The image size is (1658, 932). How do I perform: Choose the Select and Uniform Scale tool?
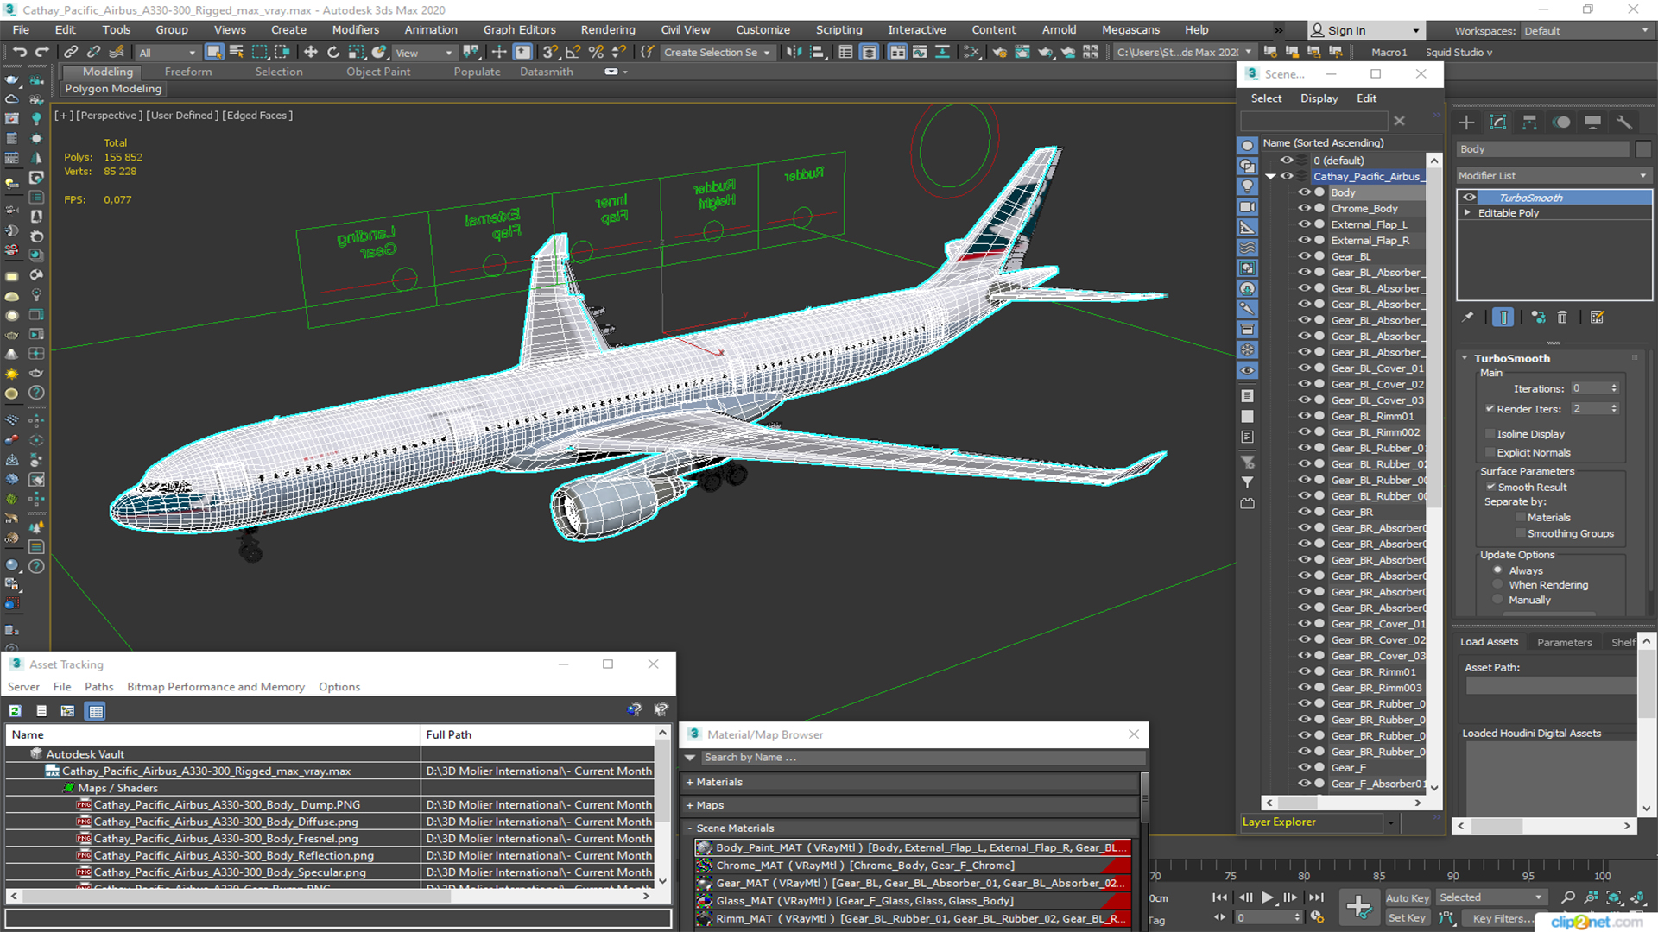coord(356,52)
